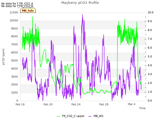Viewport: 161px width, 121px height.
Task: Click the 2.0 right axis value
Action: (x=150, y=83)
